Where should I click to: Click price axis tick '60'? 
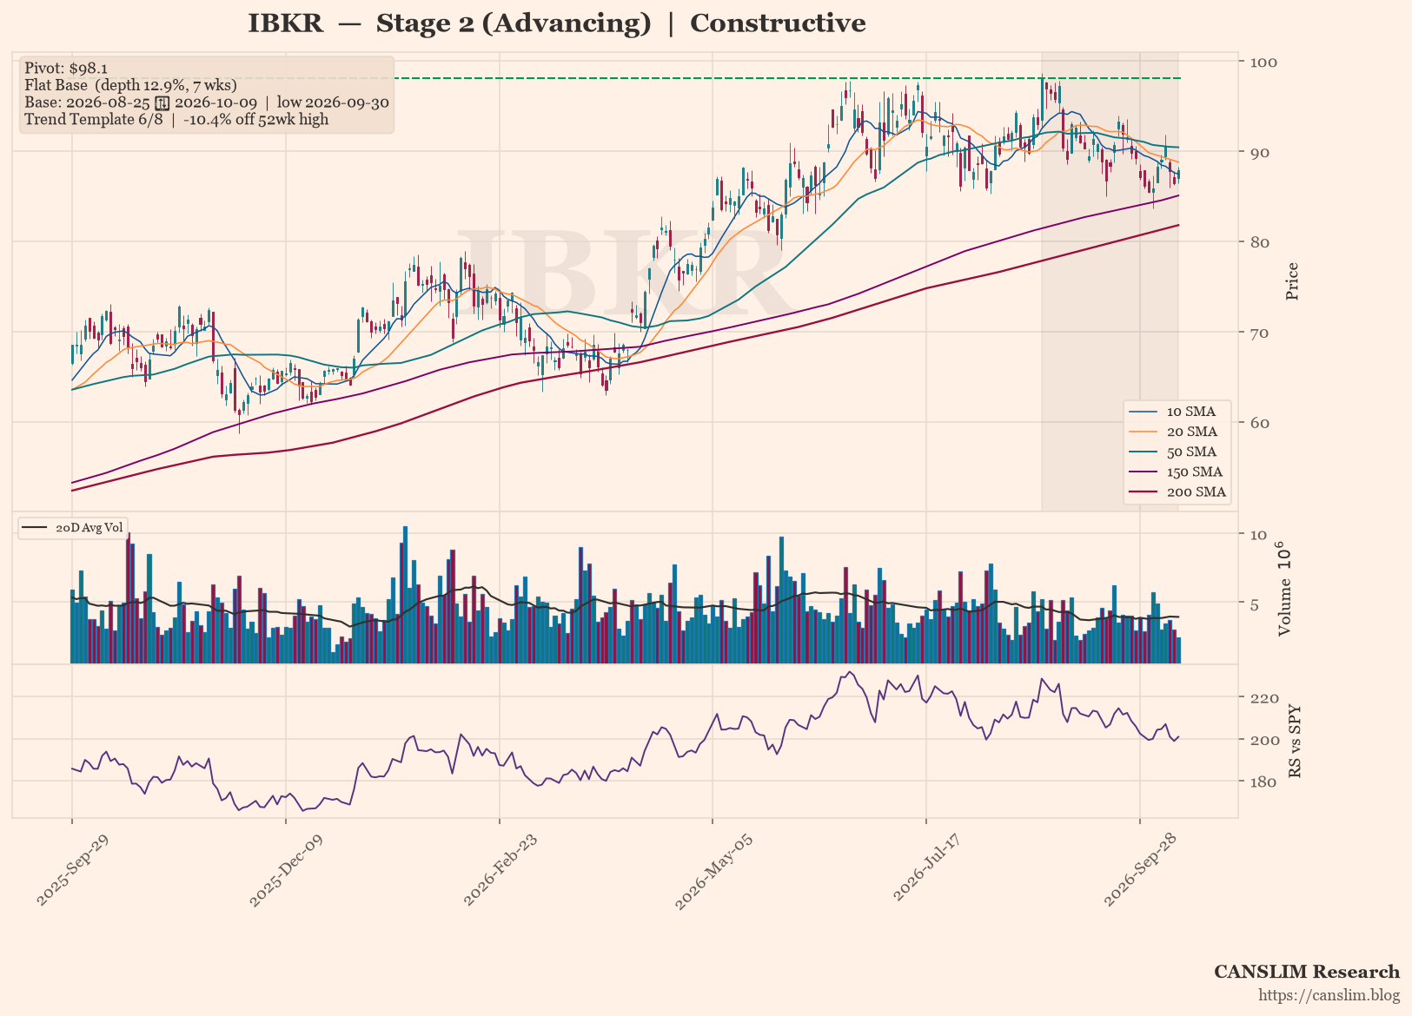pyautogui.click(x=1259, y=423)
